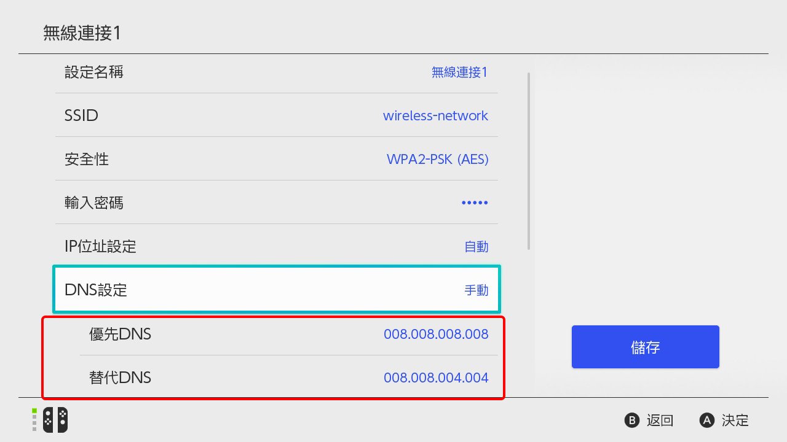Click the wireless-network SSID value
The height and width of the screenshot is (442, 787).
435,115
